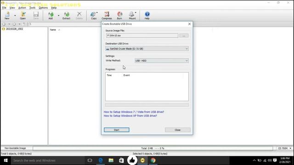Click the Start button
This screenshot has width=294, height=165.
click(116, 130)
